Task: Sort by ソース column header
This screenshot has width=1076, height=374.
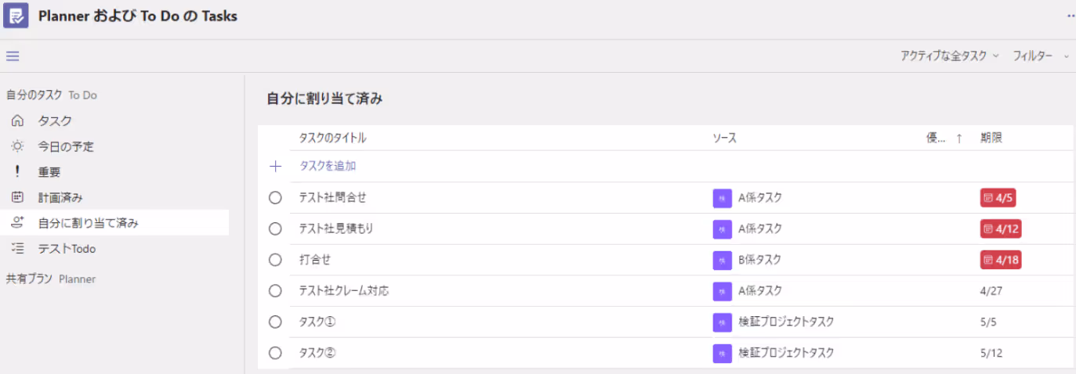Action: pos(724,138)
